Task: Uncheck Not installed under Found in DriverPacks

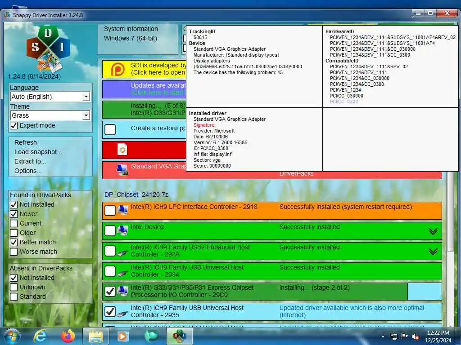Action: click(14, 204)
